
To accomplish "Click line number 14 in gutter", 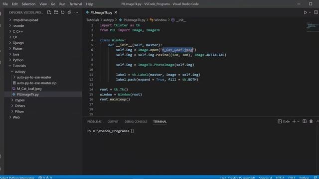I will click(x=92, y=89).
